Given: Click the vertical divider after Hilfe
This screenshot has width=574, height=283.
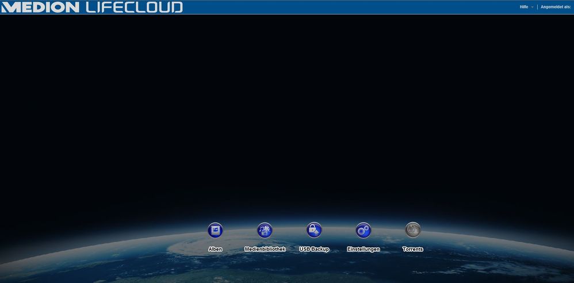Looking at the screenshot, I should [537, 7].
